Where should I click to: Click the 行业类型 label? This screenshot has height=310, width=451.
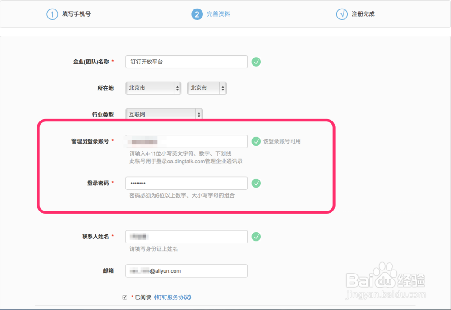coord(103,115)
